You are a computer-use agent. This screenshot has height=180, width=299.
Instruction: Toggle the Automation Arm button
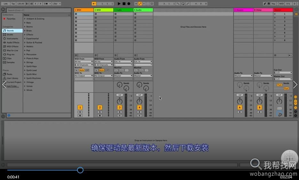(x=140, y=4)
